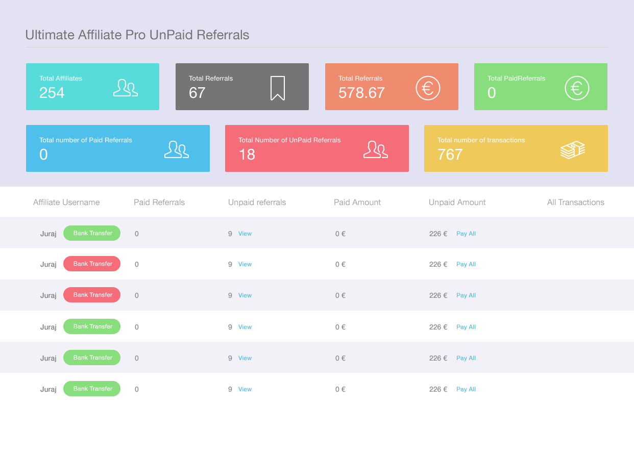Select the Unpaid Amount column header
634x458 pixels.
pyautogui.click(x=457, y=202)
